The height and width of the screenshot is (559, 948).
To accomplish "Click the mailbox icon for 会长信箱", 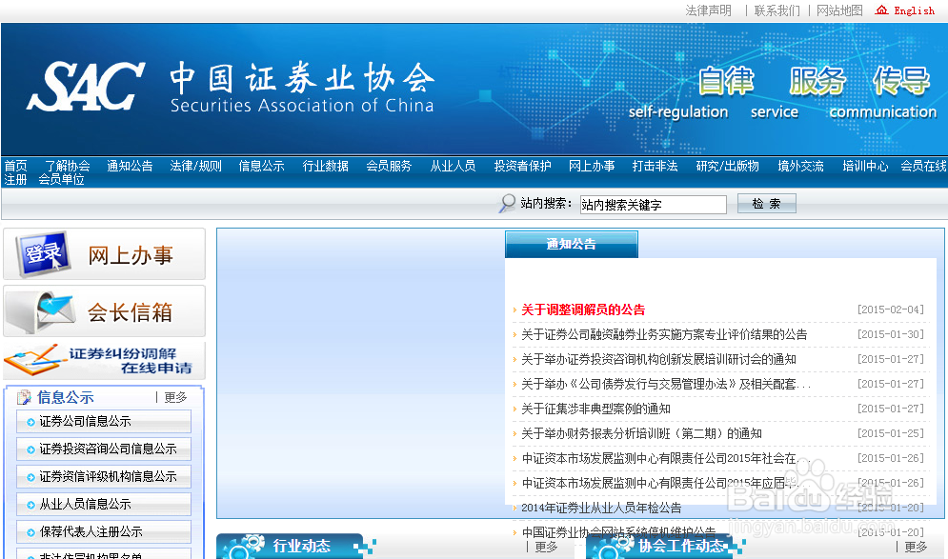I will [x=41, y=311].
